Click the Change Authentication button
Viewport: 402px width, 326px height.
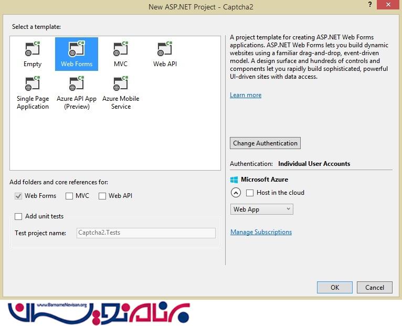coord(265,143)
